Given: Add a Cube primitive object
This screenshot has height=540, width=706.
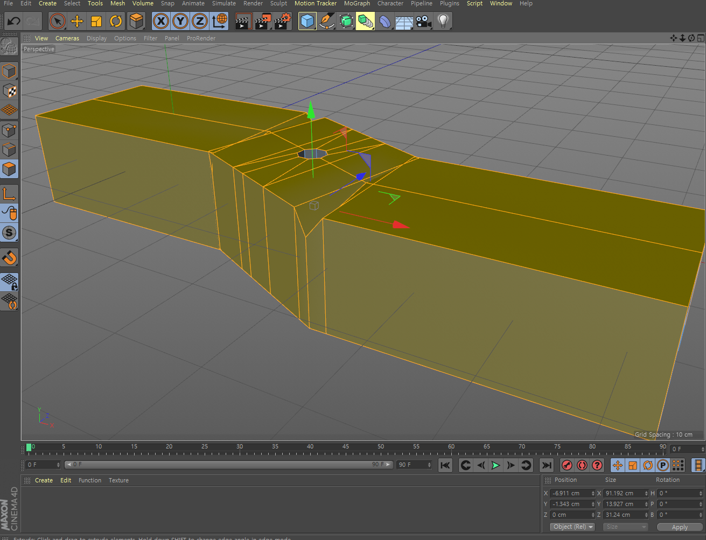Looking at the screenshot, I should click(307, 22).
